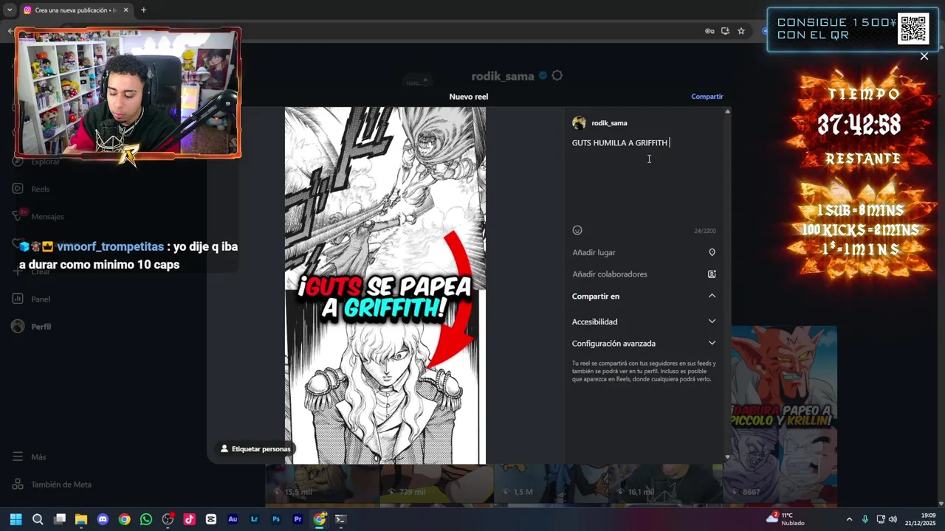Open the reel showing 16,1 mil views
This screenshot has height=531, width=945.
(665, 485)
